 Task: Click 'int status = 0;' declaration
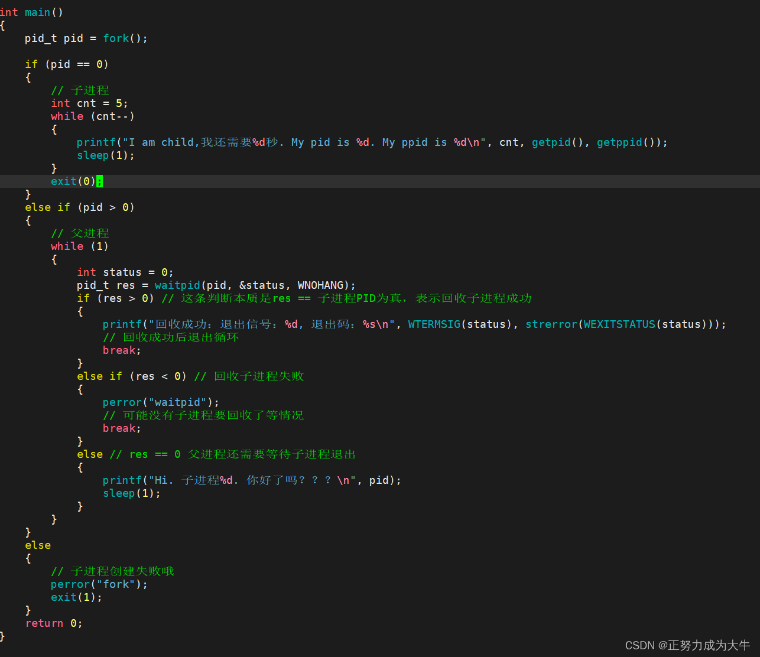(125, 272)
